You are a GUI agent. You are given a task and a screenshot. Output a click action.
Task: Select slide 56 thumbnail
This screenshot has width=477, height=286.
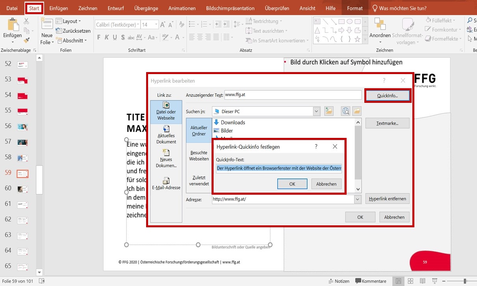click(22, 126)
